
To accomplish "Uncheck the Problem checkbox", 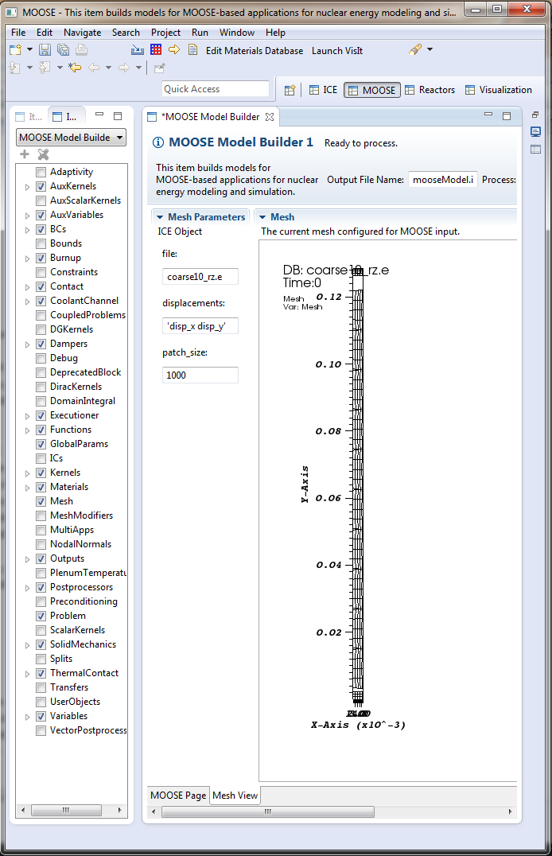I will [x=41, y=616].
